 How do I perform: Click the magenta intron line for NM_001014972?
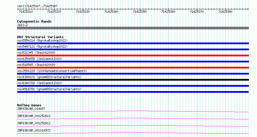point(133,133)
